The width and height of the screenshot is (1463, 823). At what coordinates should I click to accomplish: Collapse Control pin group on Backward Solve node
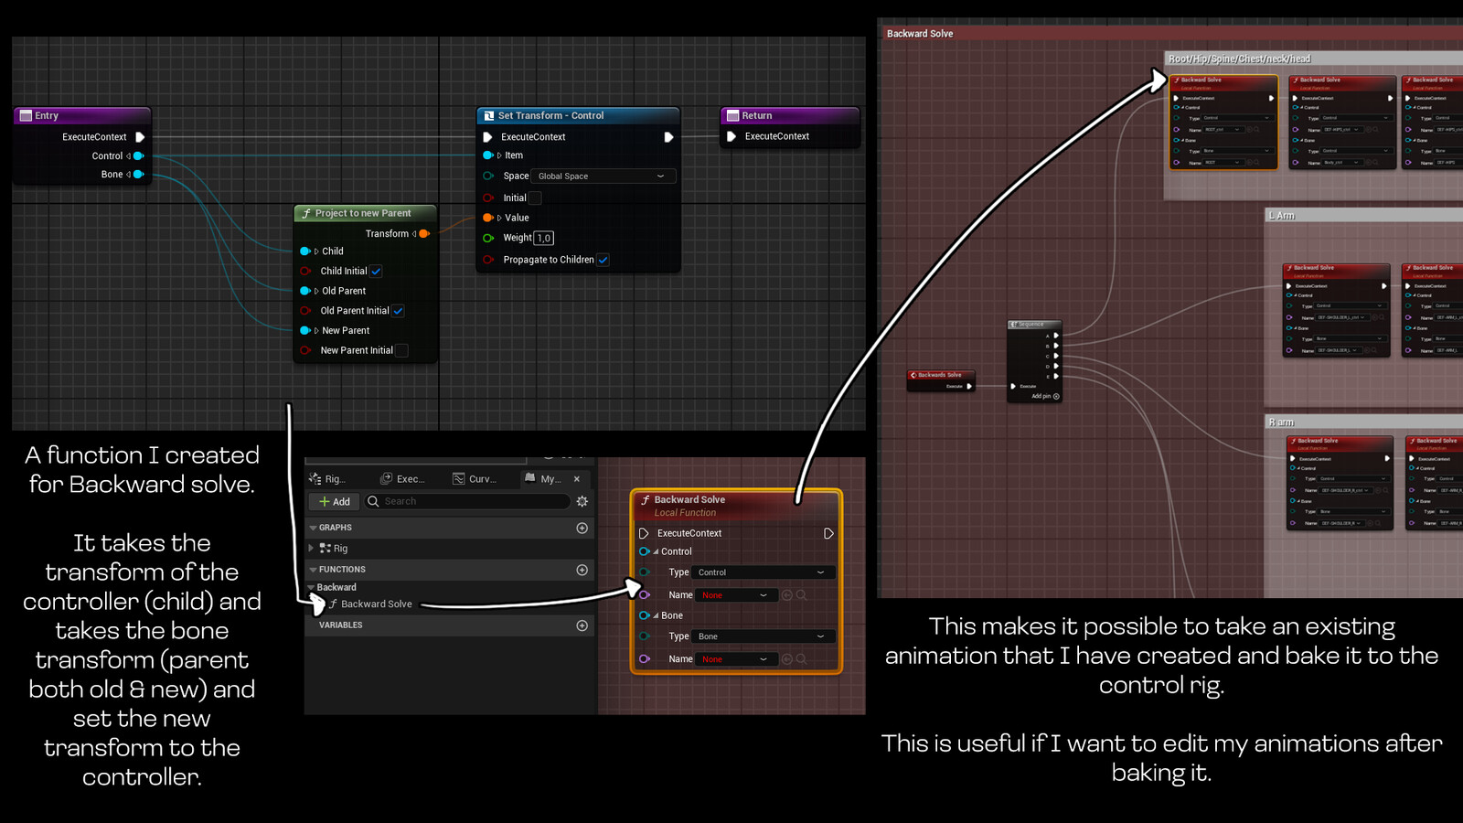pyautogui.click(x=656, y=552)
